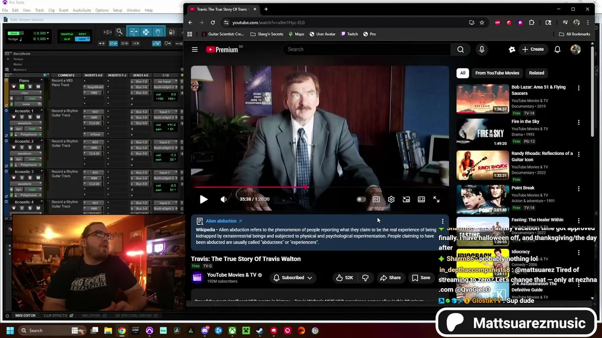Image resolution: width=602 pixels, height=338 pixels.
Task: Go back in Chrome
Action: click(190, 23)
